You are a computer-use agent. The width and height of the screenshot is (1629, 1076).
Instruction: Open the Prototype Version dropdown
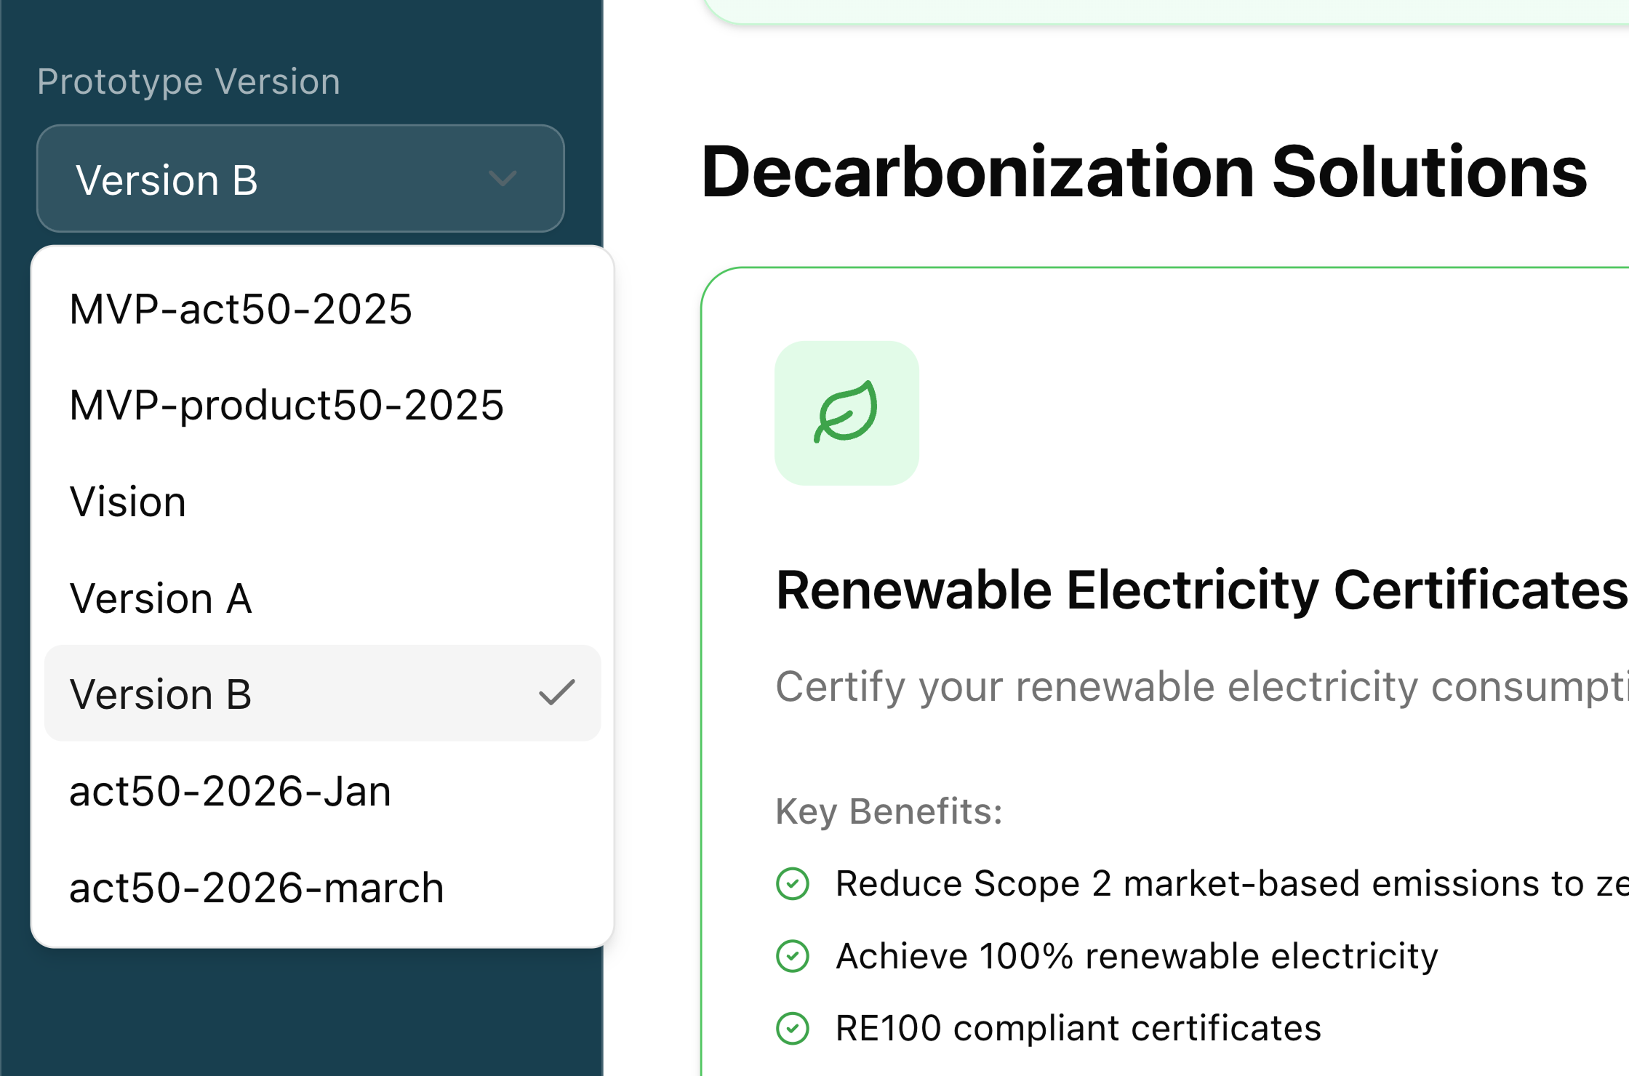[300, 179]
